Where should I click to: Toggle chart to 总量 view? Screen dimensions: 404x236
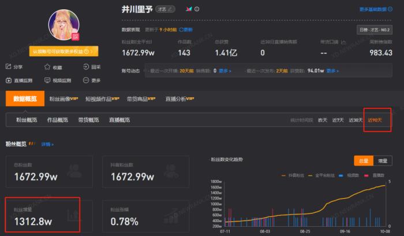click(x=364, y=161)
